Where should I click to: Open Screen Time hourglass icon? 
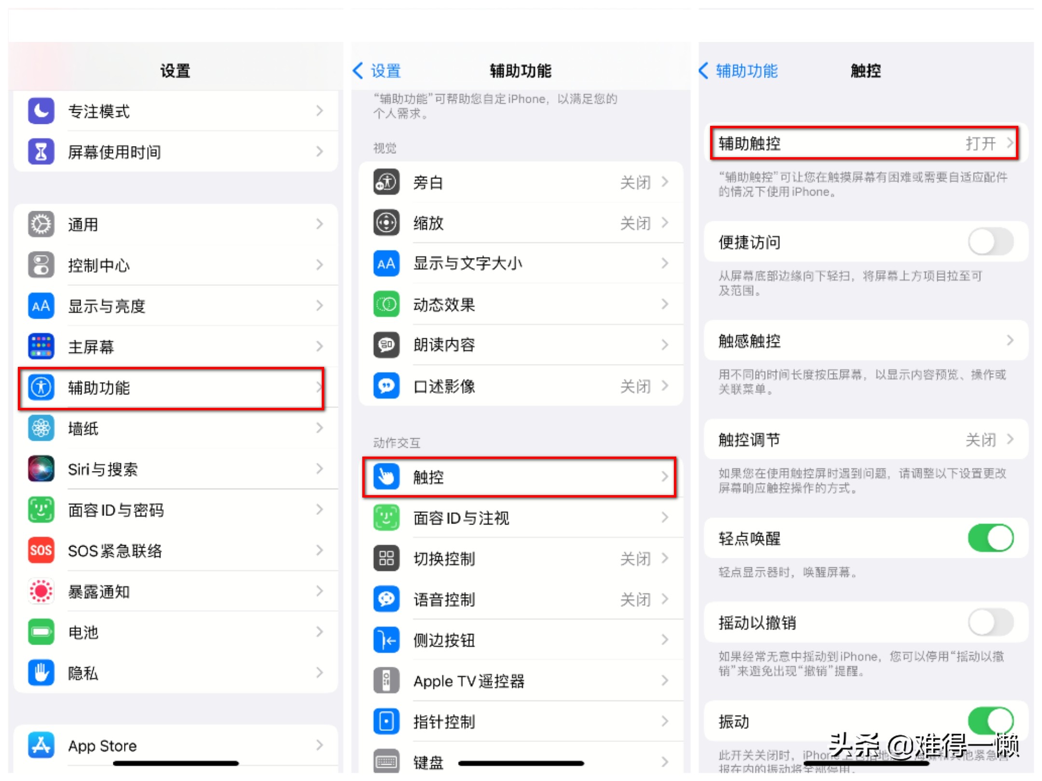[x=41, y=152]
